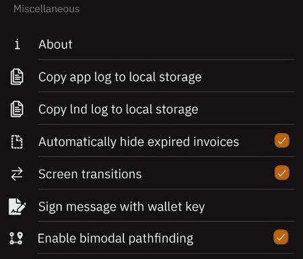Click the dashed expired invoices icon
Image resolution: width=303 pixels, height=259 pixels.
pos(17,142)
